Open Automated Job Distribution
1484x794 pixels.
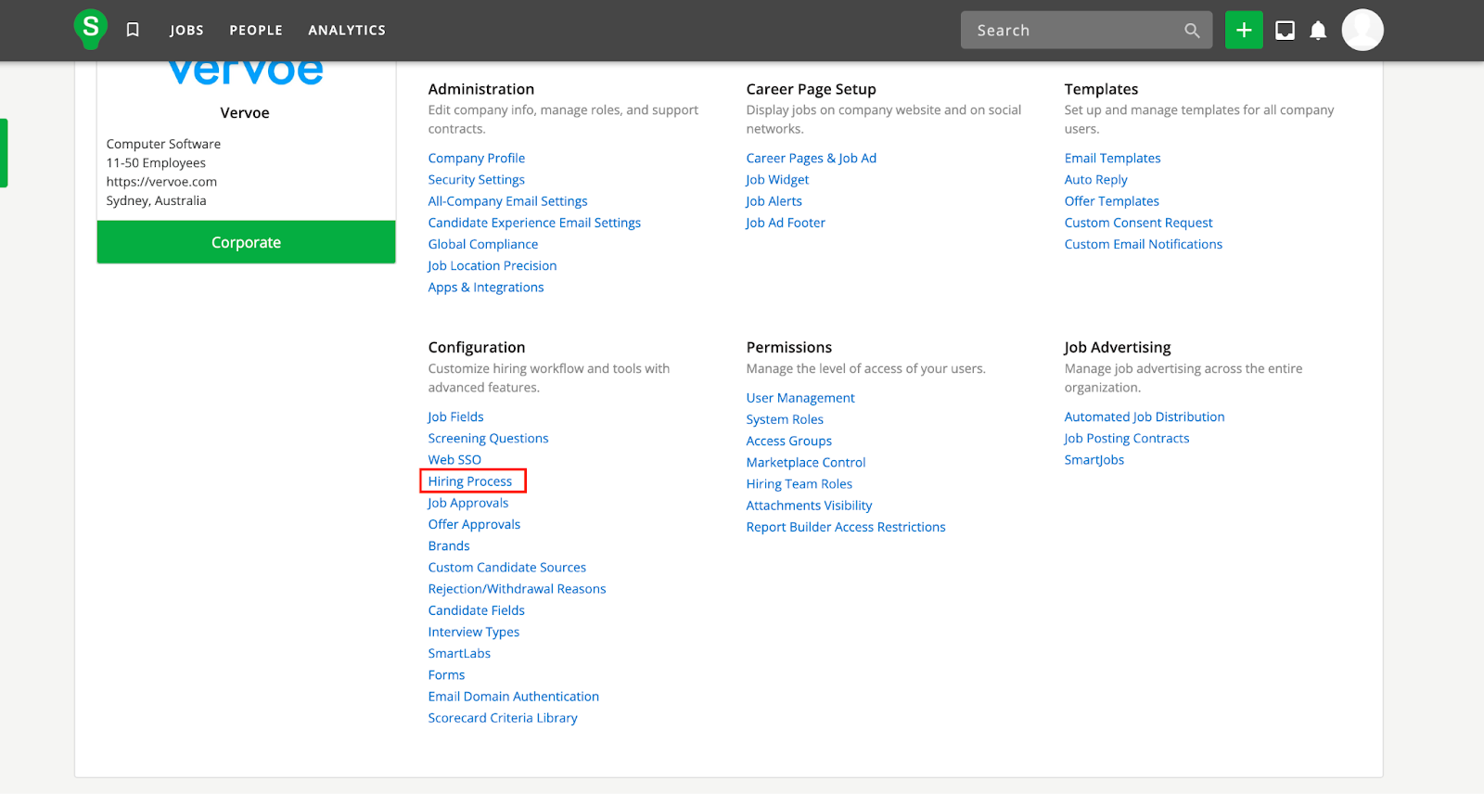click(x=1145, y=417)
